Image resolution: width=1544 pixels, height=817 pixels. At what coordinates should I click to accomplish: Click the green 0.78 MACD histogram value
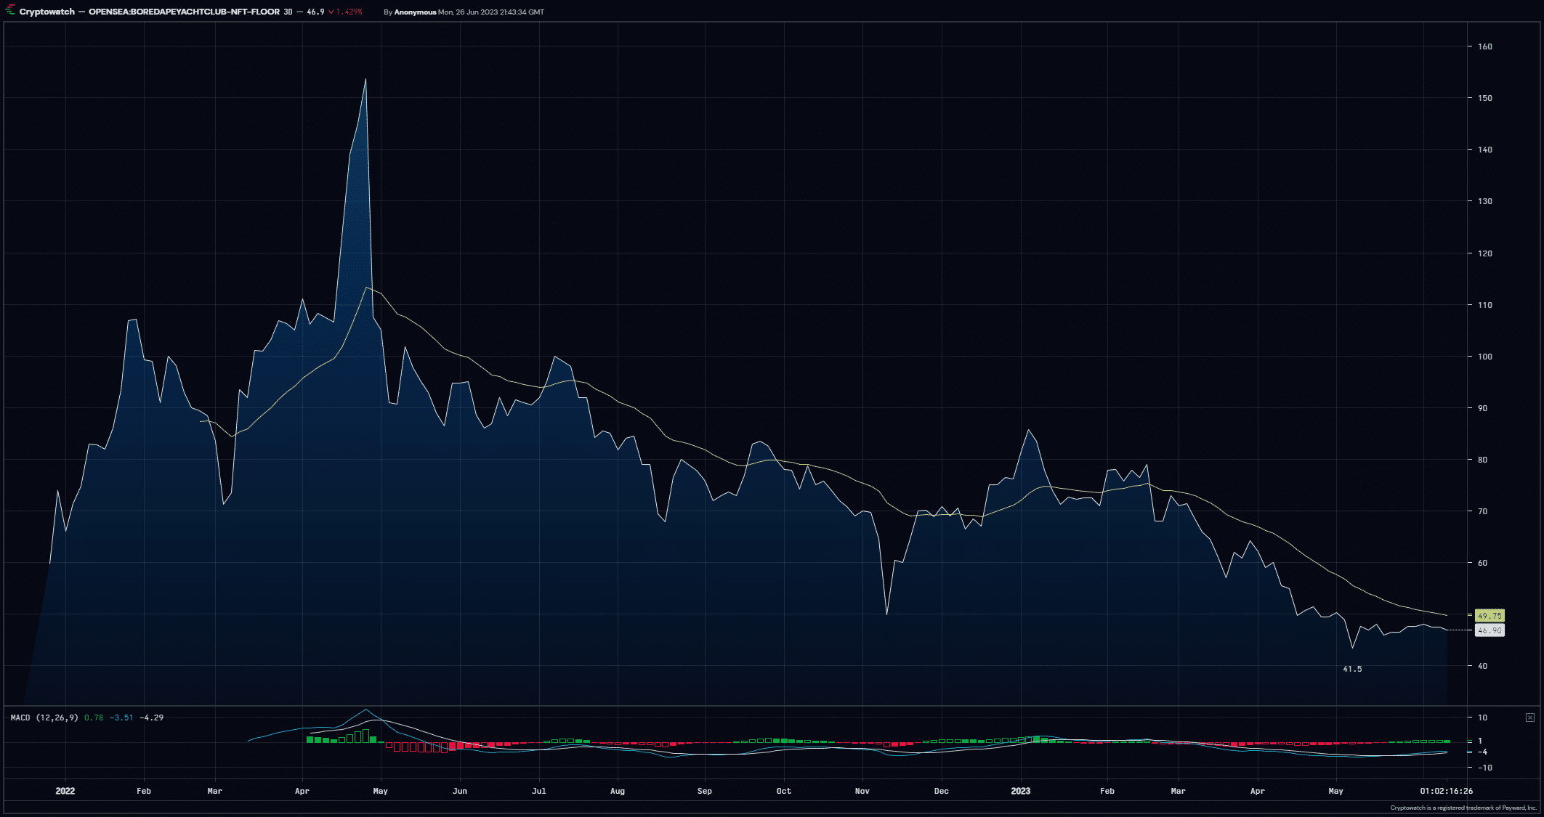[94, 718]
